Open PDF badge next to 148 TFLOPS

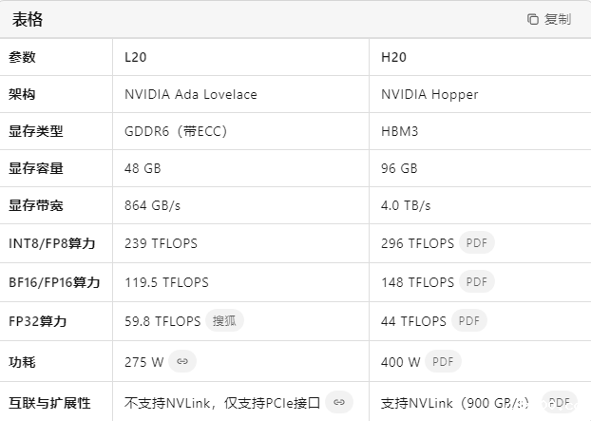(x=477, y=282)
